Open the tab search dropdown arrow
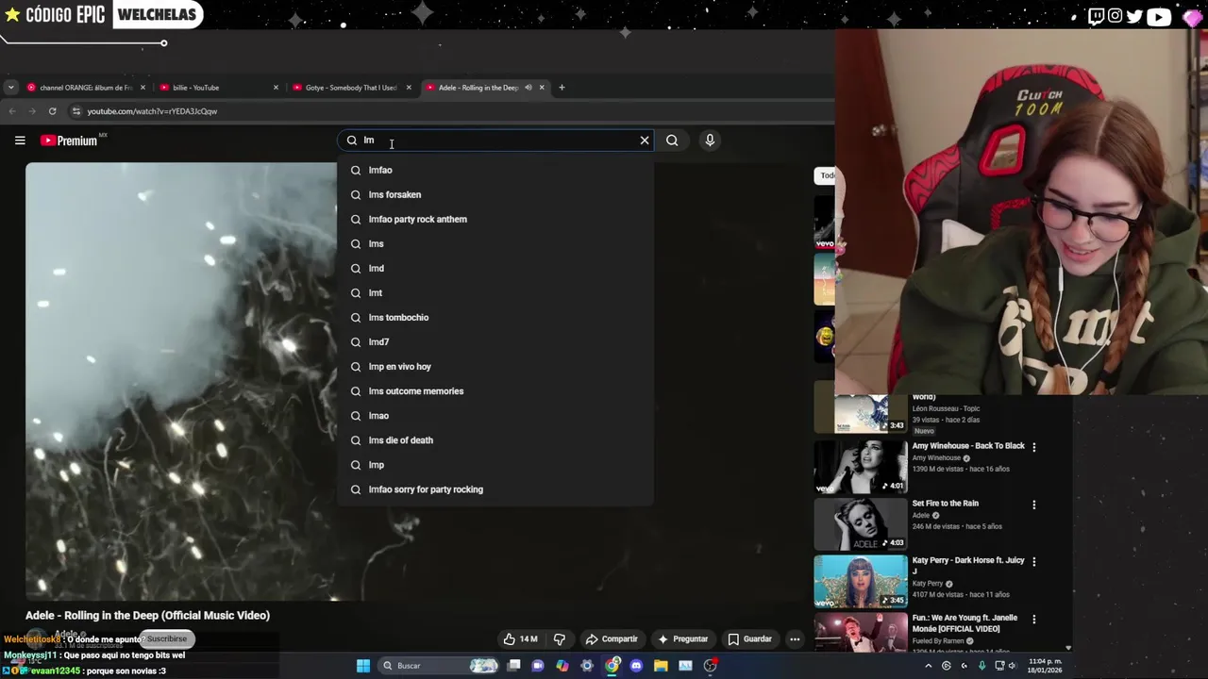This screenshot has width=1208, height=679. pyautogui.click(x=10, y=88)
